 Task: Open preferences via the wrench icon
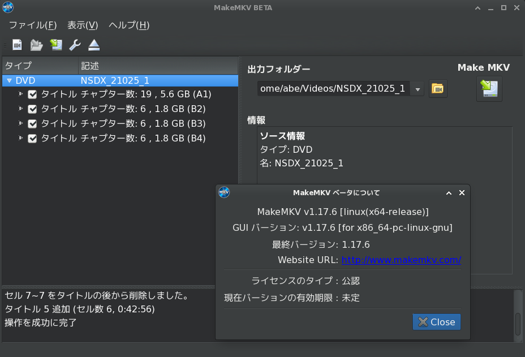pos(75,45)
